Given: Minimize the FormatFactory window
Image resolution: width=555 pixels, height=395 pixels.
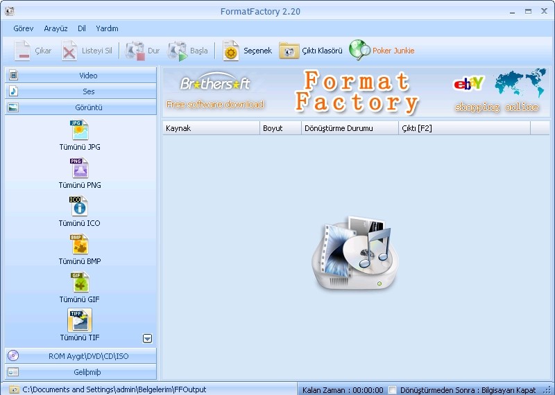Looking at the screenshot, I should pyautogui.click(x=512, y=12).
